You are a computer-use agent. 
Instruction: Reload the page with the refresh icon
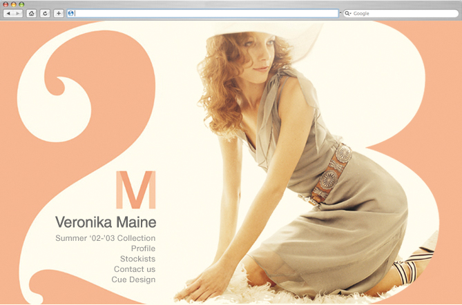click(x=46, y=13)
